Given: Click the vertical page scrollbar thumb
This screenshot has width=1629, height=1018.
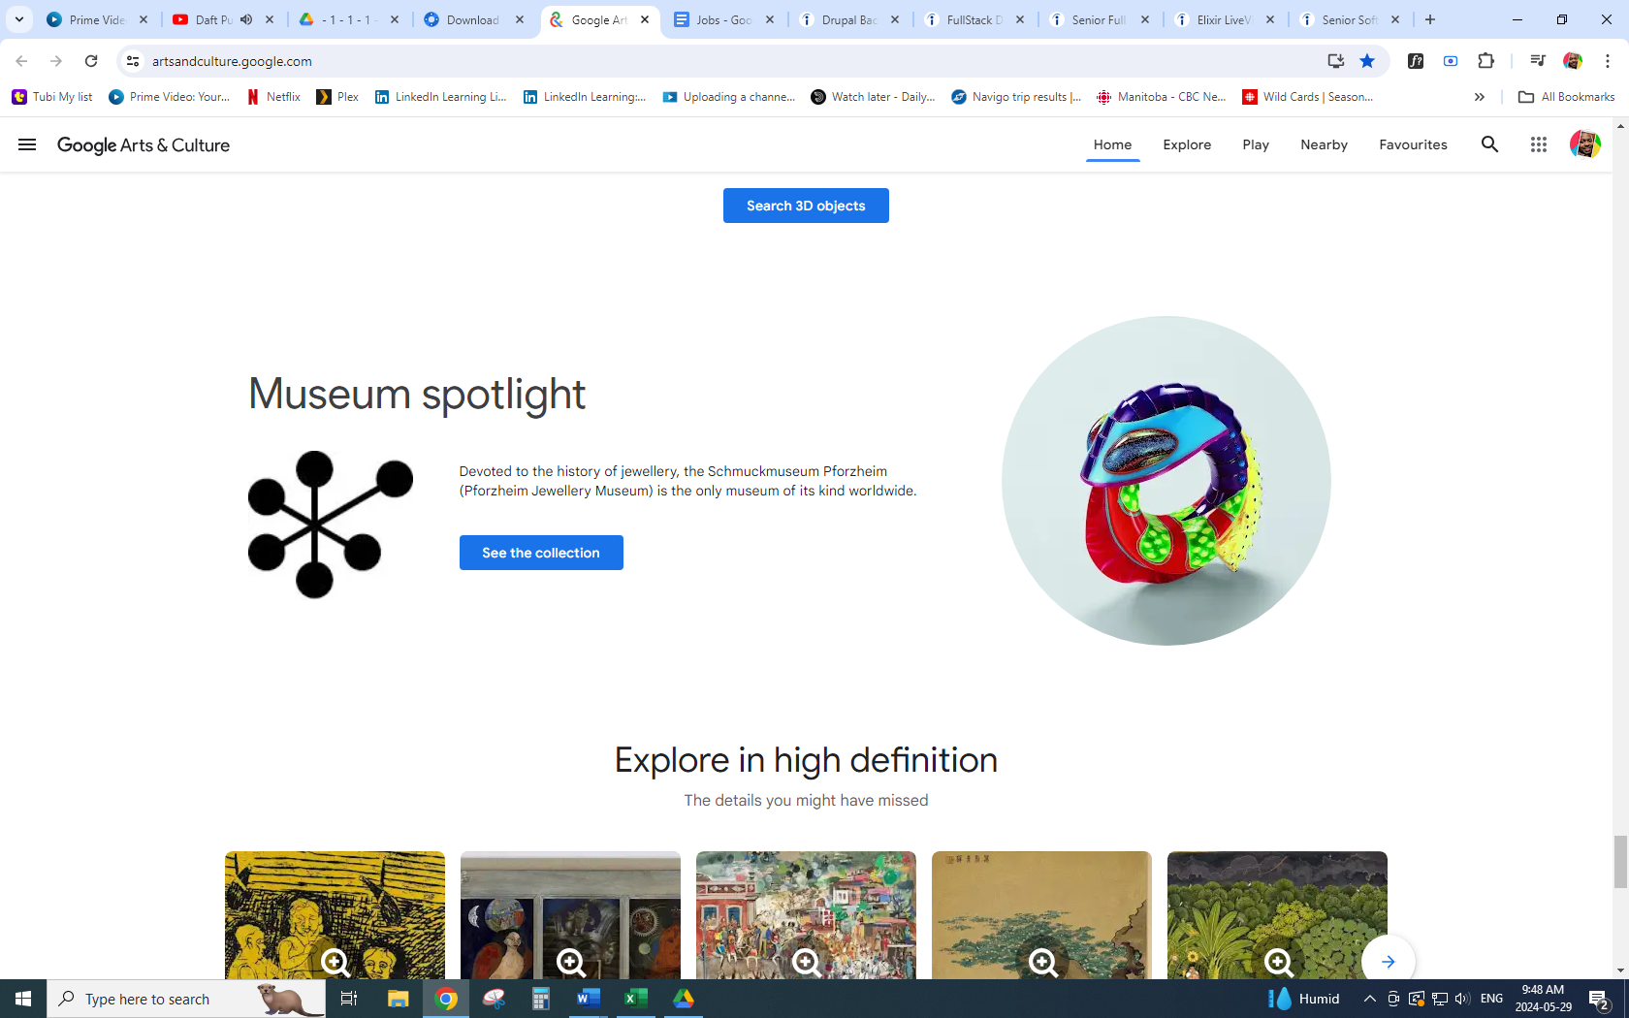Looking at the screenshot, I should click(x=1620, y=861).
